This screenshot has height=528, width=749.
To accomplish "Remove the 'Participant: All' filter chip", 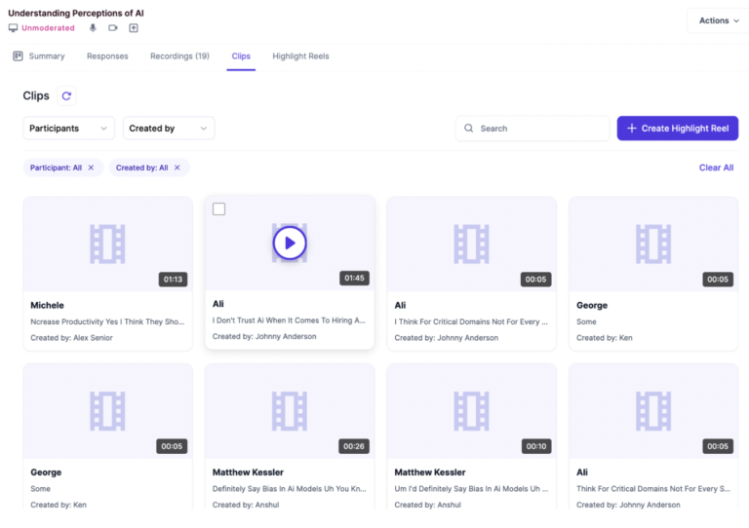I will (92, 168).
